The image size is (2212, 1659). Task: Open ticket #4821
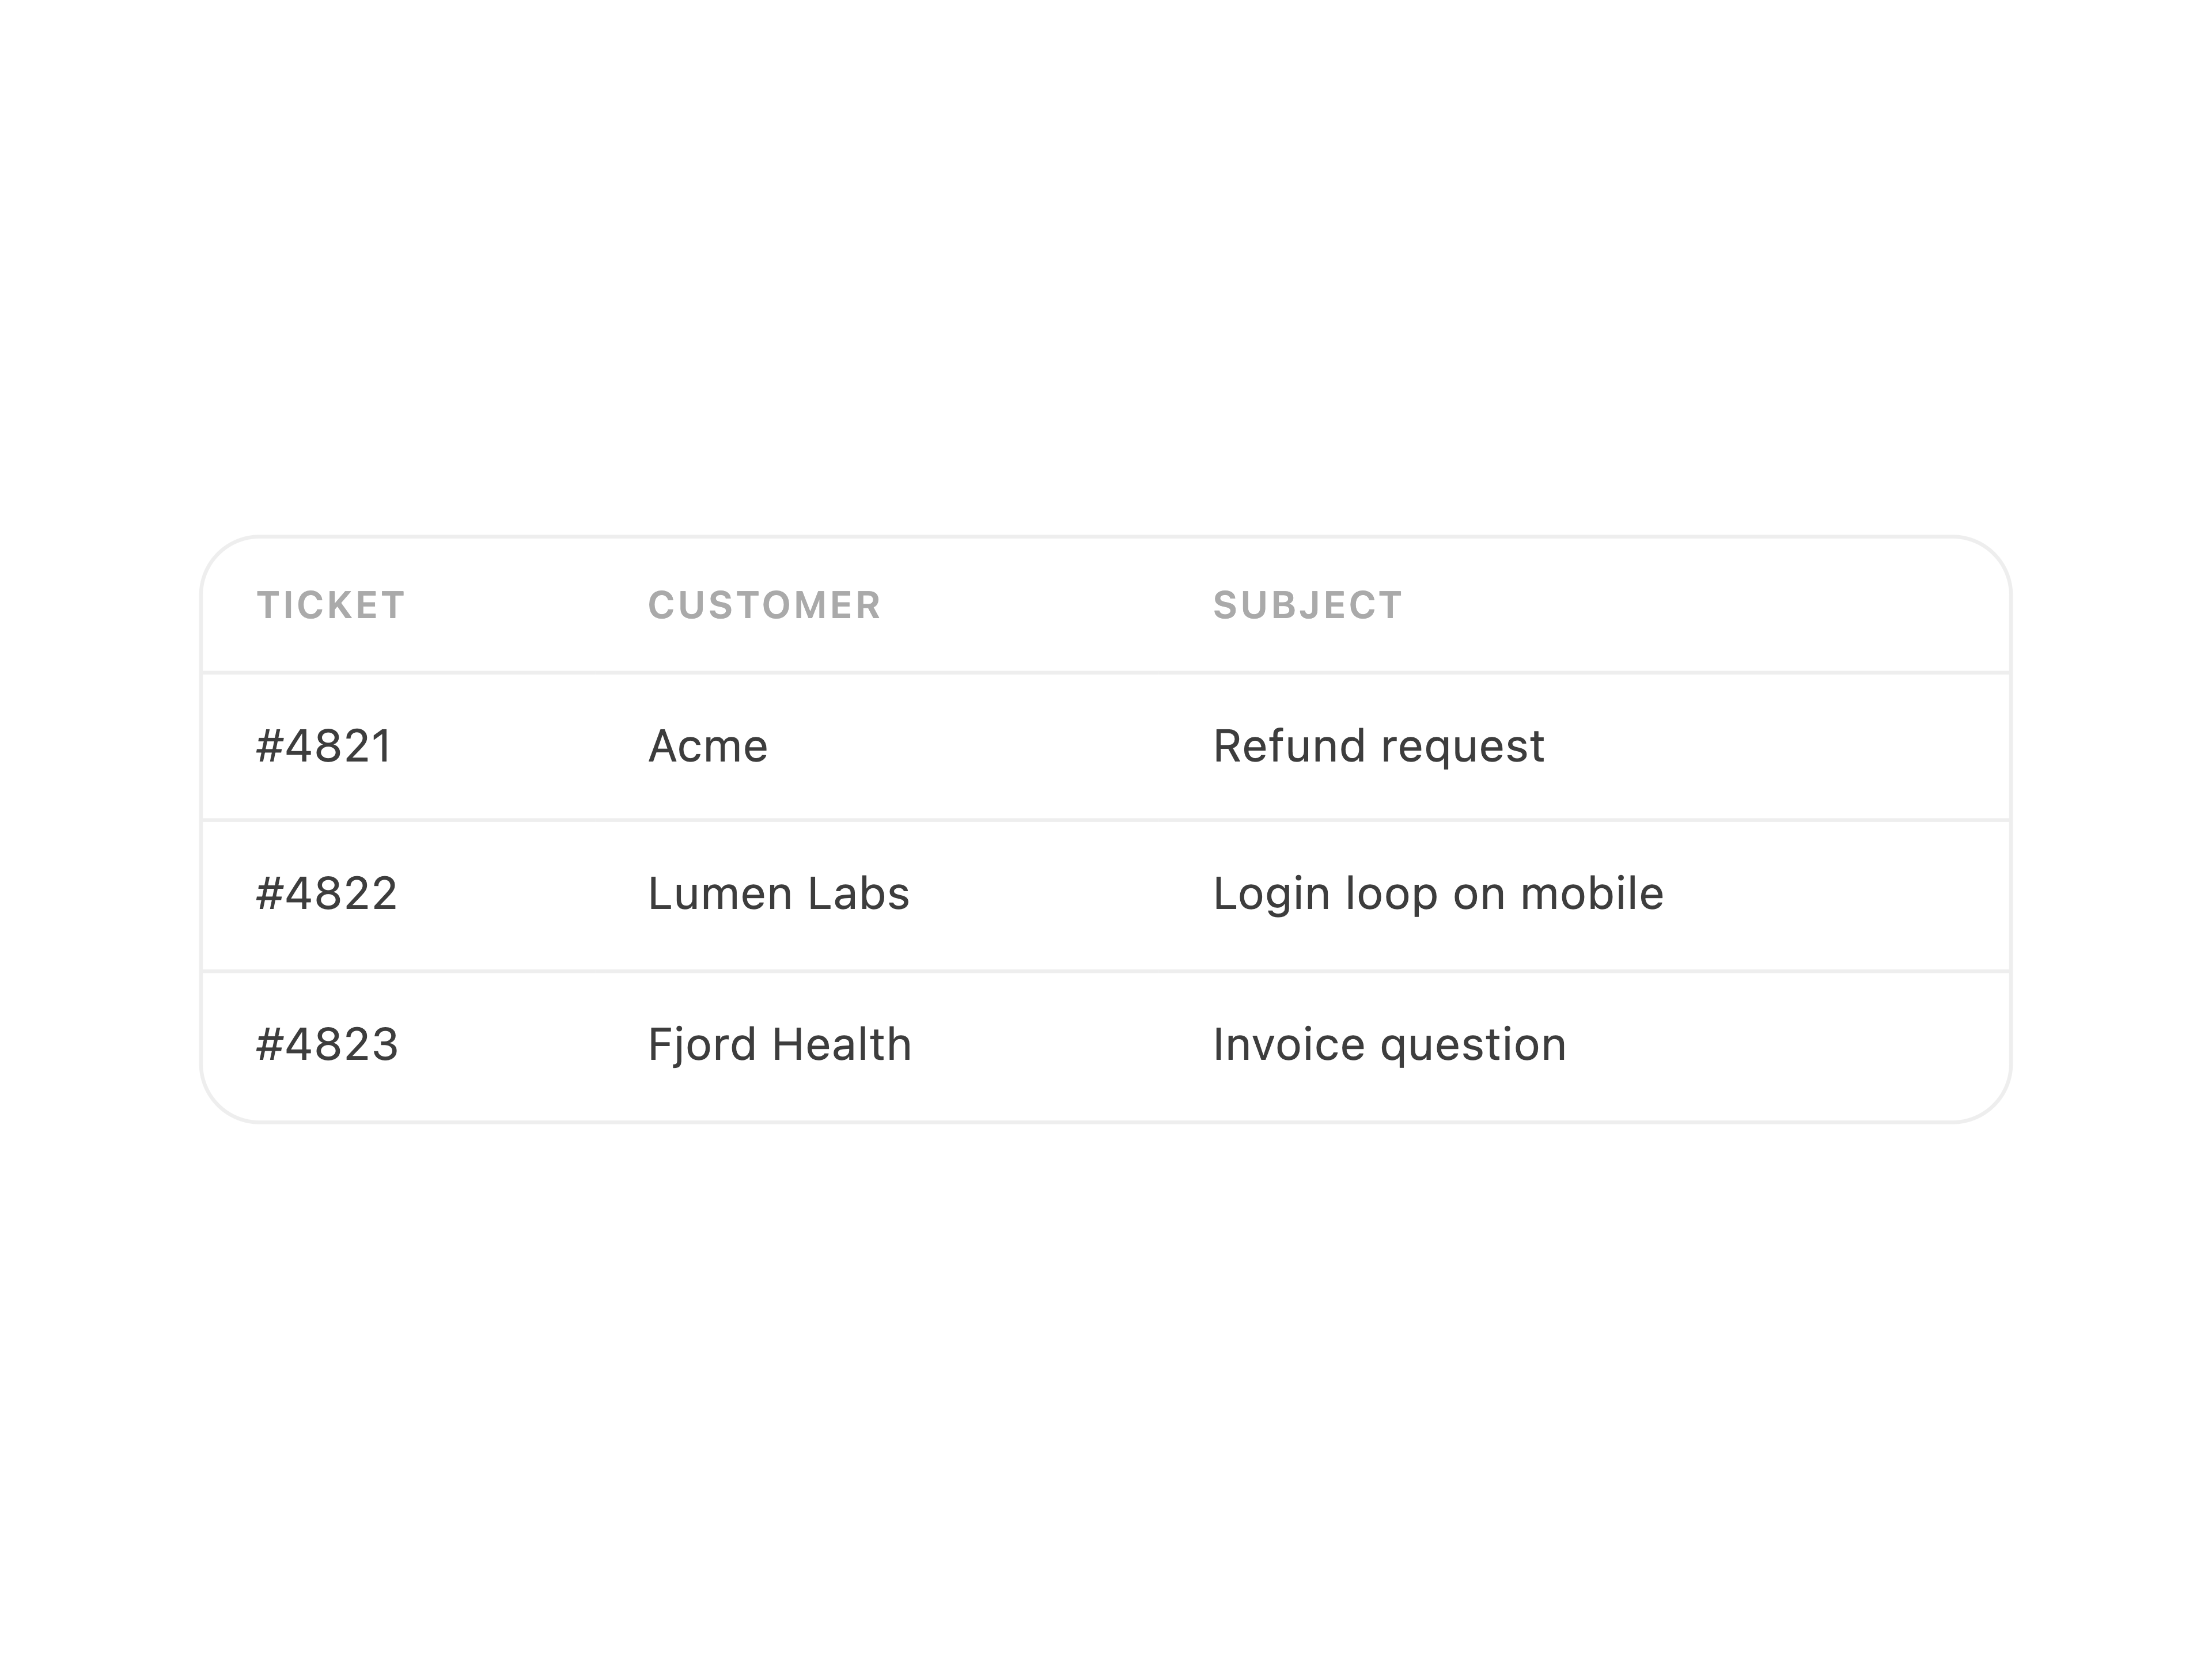click(325, 746)
